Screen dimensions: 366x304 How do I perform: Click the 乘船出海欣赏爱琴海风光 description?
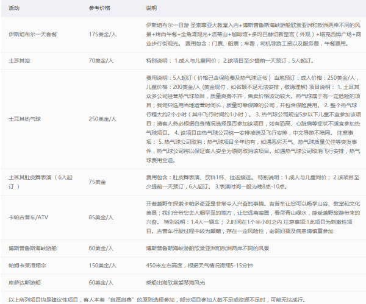click(x=176, y=283)
